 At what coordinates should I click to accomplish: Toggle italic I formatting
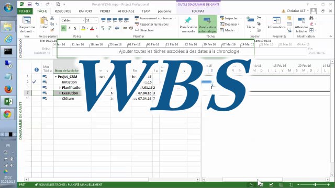69,28
